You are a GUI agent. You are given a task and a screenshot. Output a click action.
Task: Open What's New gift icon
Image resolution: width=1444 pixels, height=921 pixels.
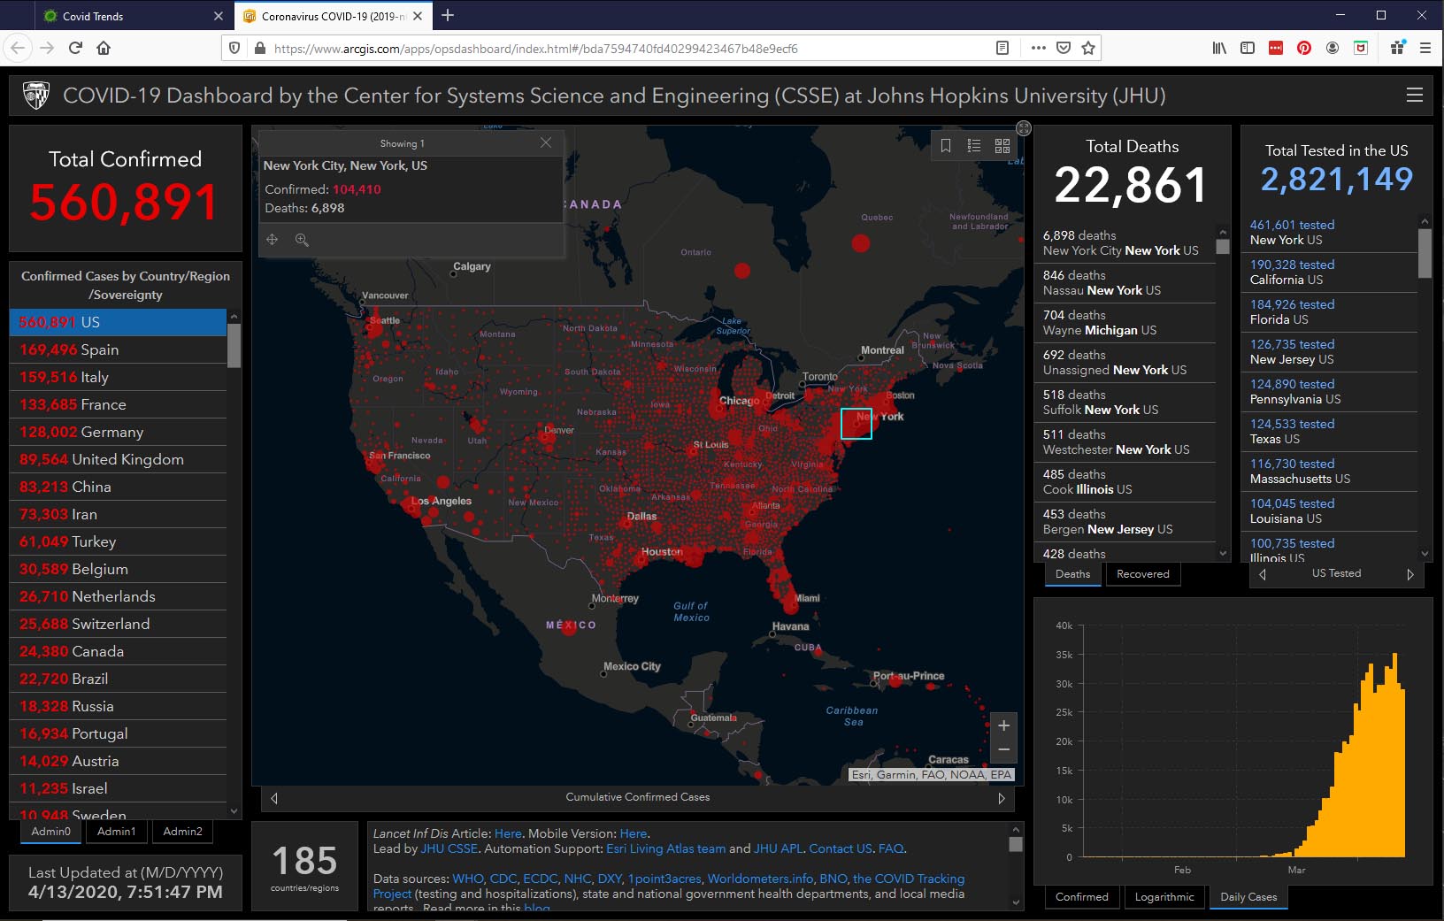point(1397,48)
